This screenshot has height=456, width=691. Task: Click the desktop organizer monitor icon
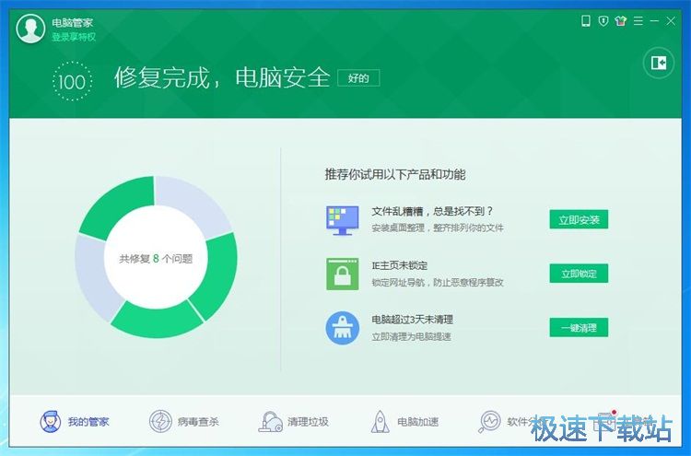point(343,220)
